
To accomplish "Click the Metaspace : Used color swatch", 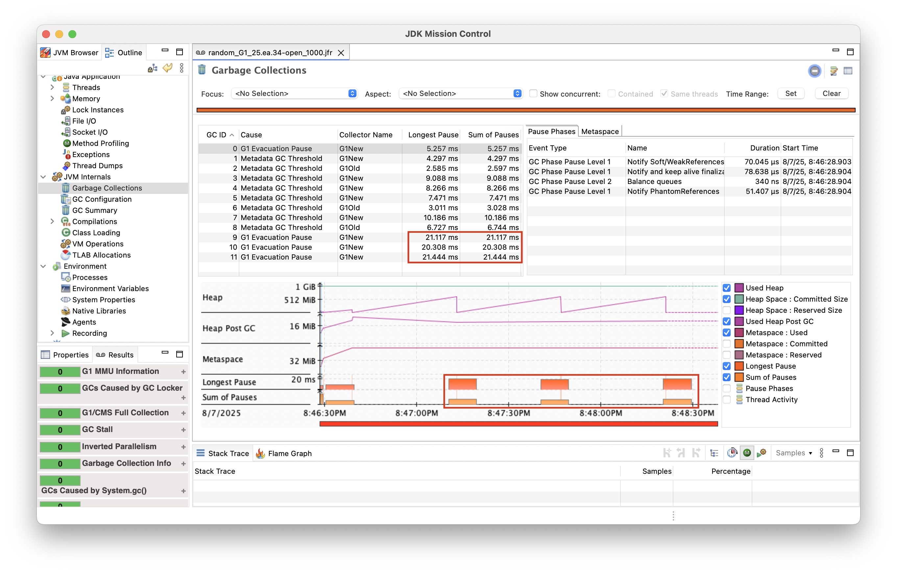I will 739,332.
